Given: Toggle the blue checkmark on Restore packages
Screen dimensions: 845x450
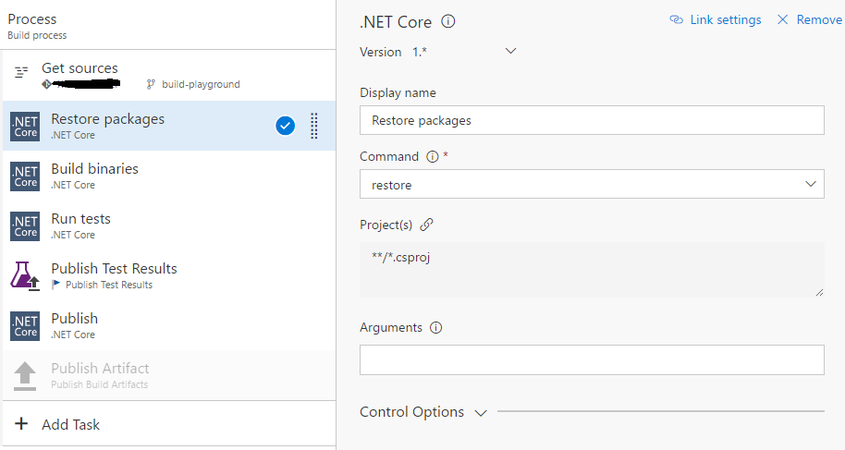Looking at the screenshot, I should pyautogui.click(x=286, y=126).
